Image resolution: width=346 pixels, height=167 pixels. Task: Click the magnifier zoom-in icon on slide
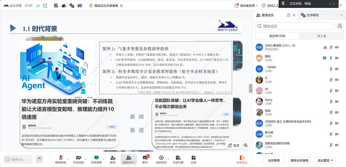point(245,146)
